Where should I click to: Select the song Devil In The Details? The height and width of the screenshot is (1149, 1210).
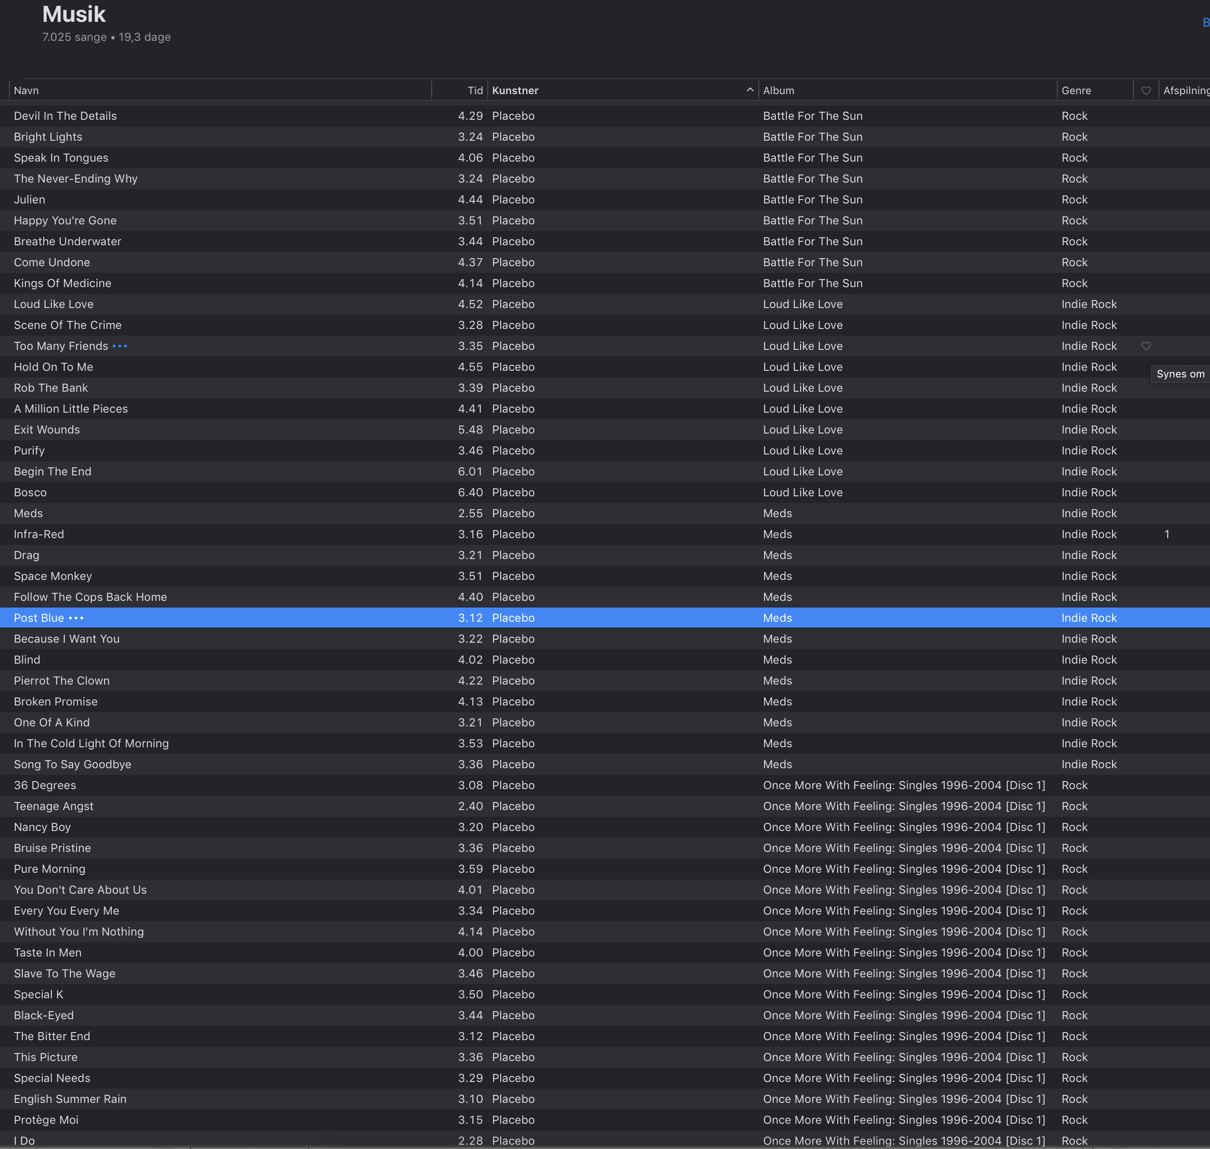click(x=65, y=116)
